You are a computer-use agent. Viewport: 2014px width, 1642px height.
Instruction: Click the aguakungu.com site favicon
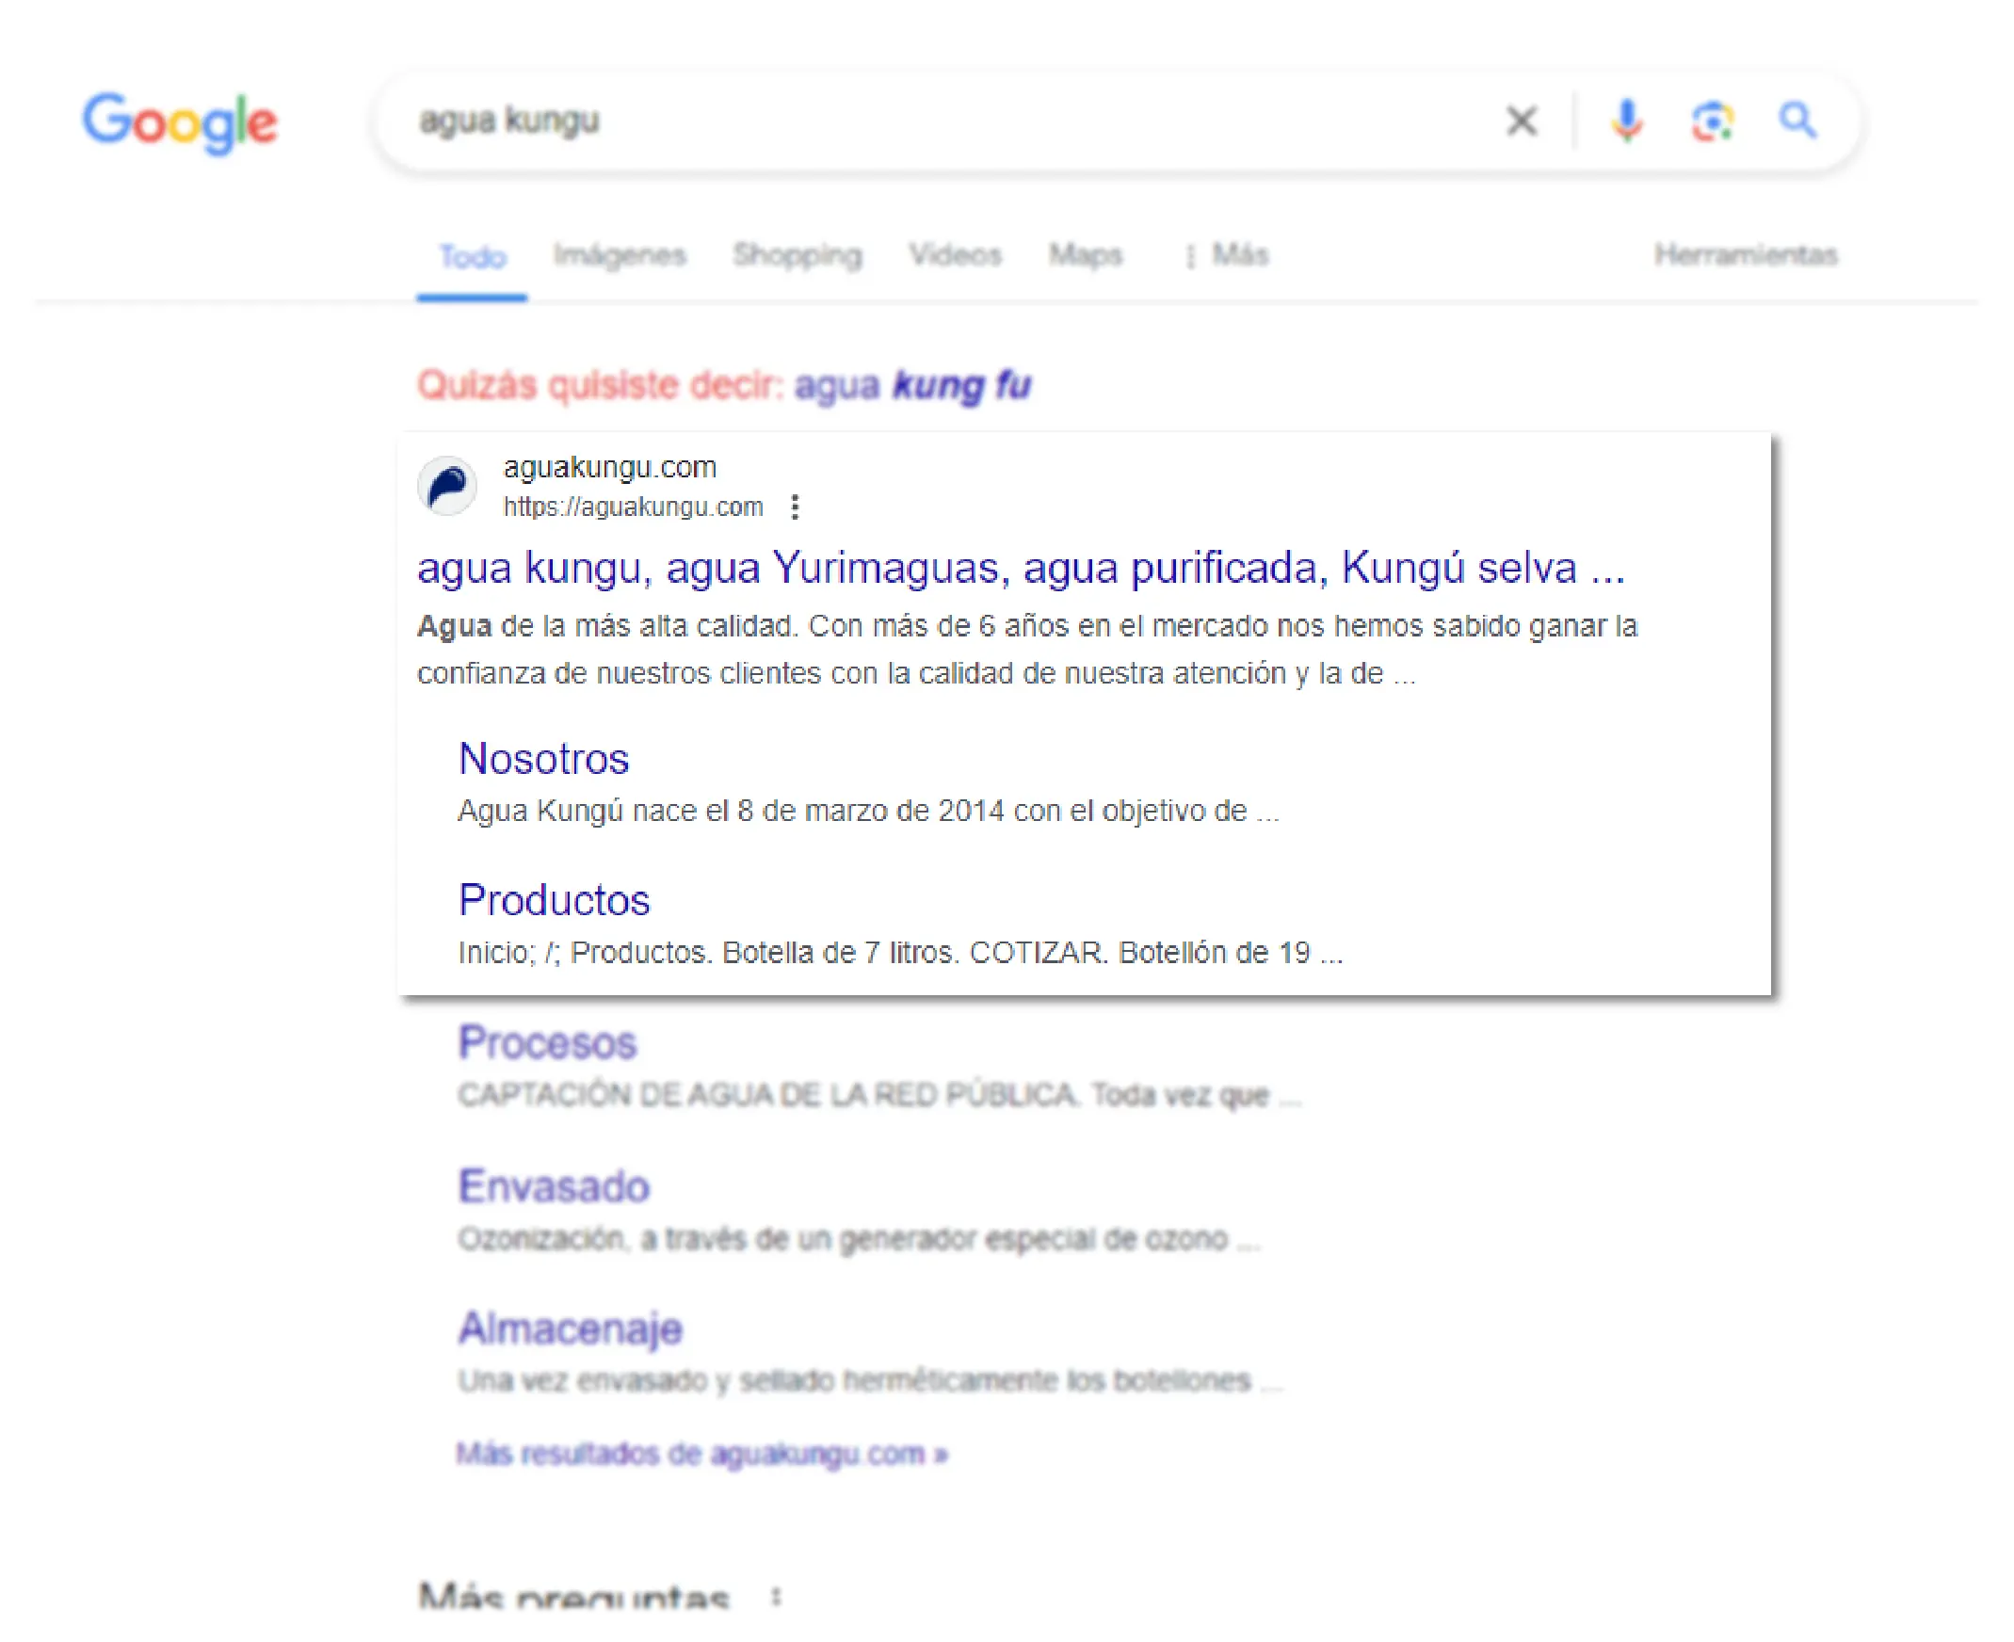[447, 486]
